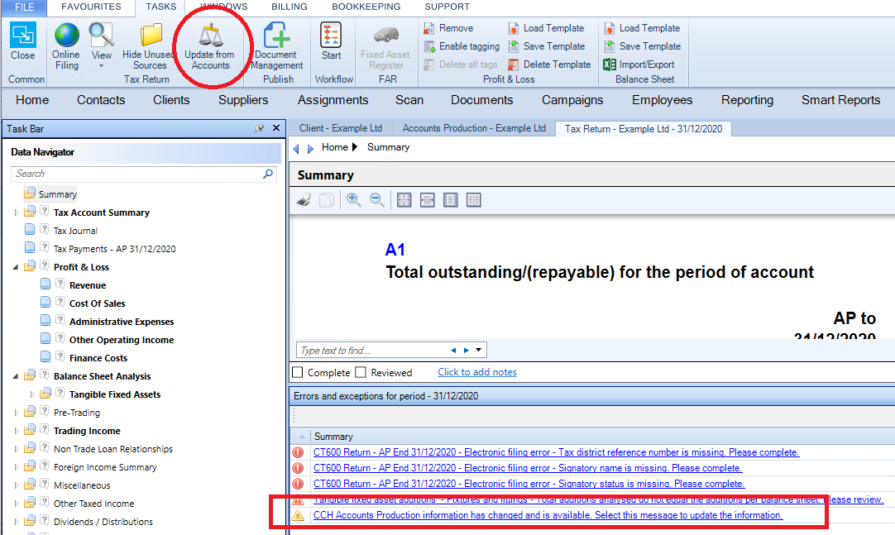
Task: Open Online Filing globe icon
Action: [x=66, y=36]
